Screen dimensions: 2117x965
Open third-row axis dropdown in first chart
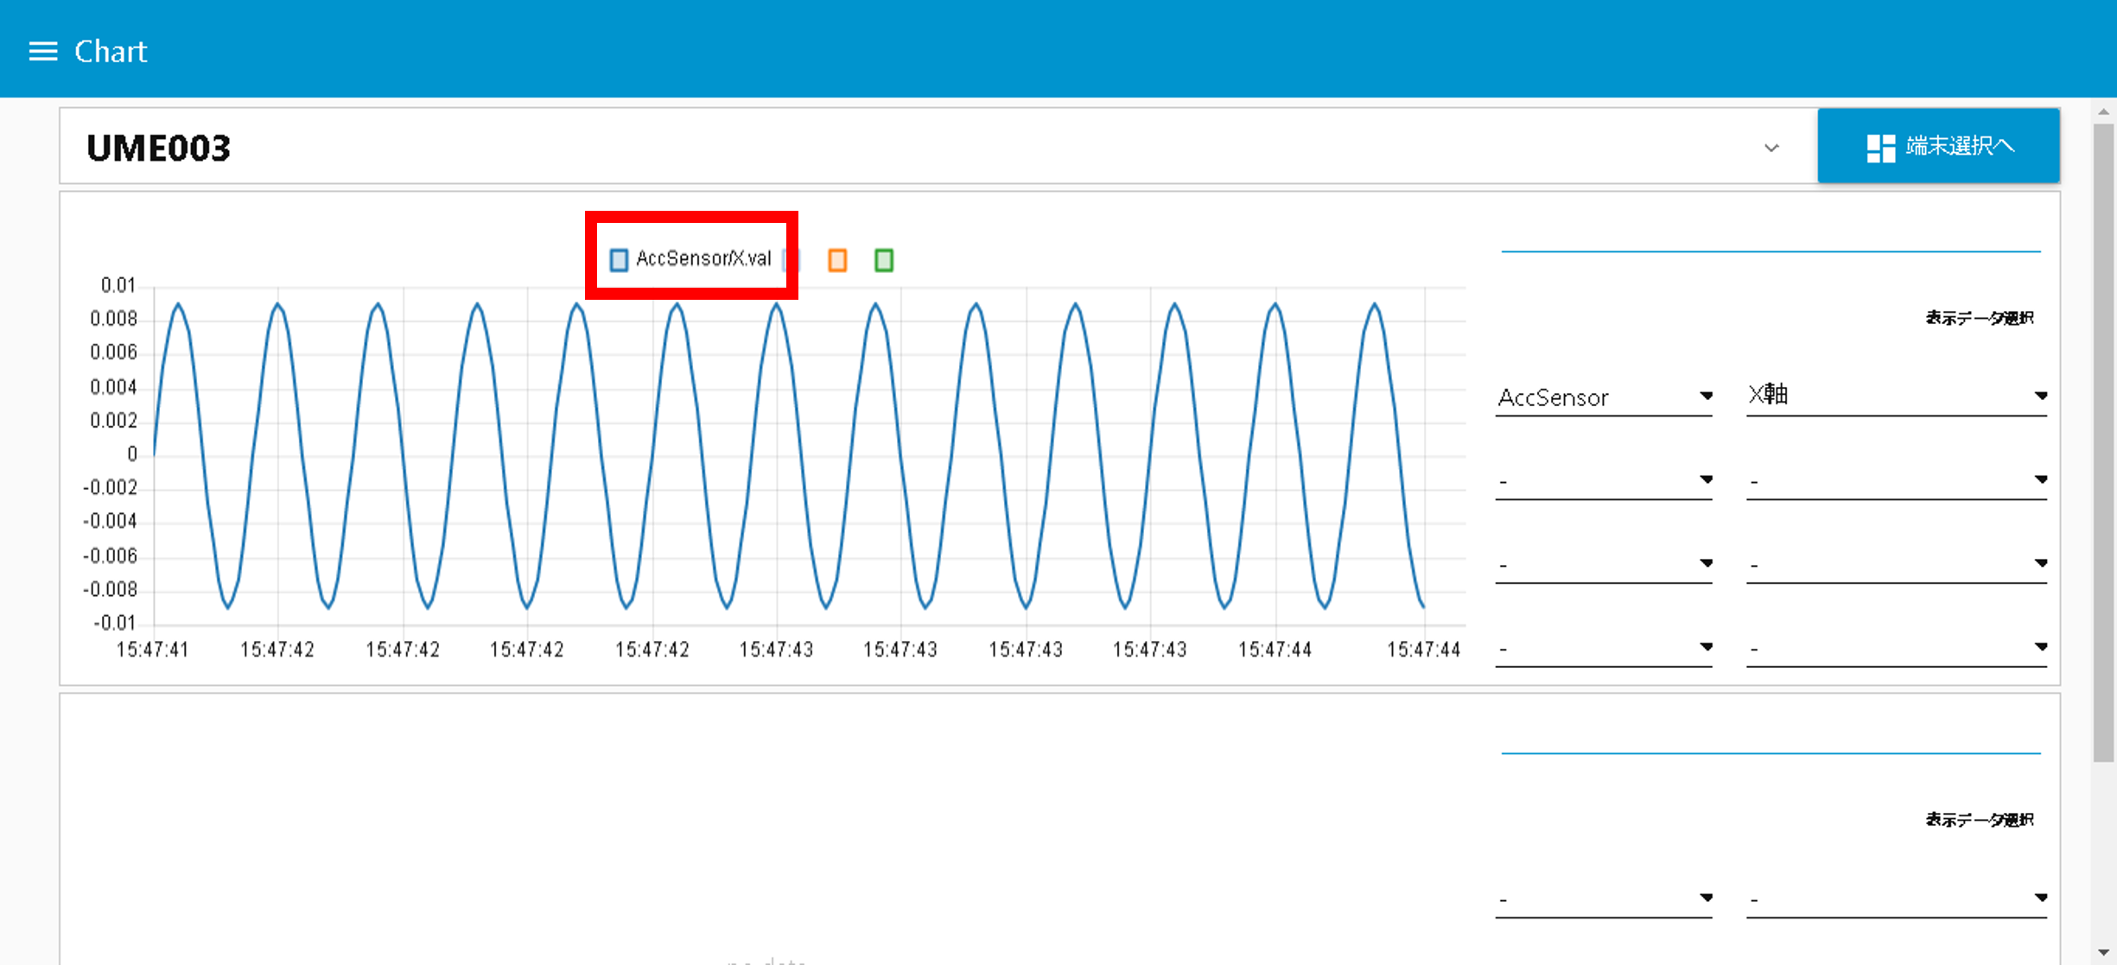click(1897, 564)
